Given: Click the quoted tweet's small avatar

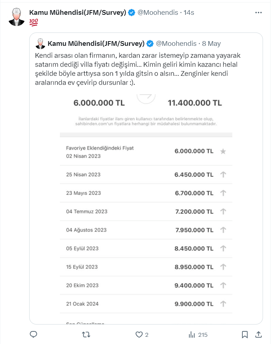Looking at the screenshot, I should click(x=40, y=44).
